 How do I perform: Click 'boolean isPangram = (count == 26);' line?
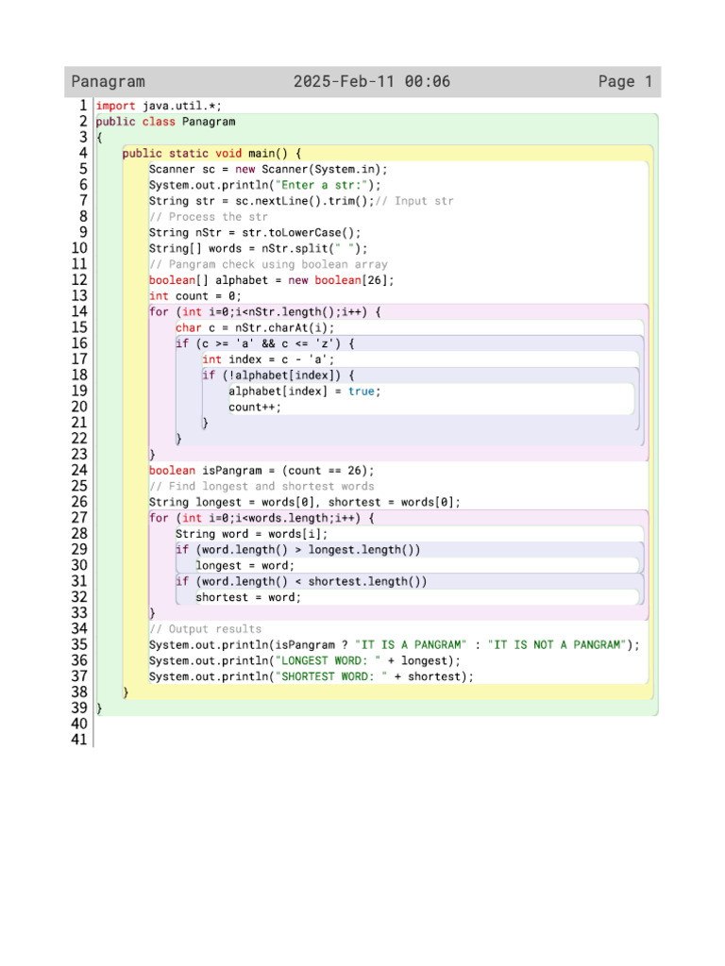click(x=261, y=471)
